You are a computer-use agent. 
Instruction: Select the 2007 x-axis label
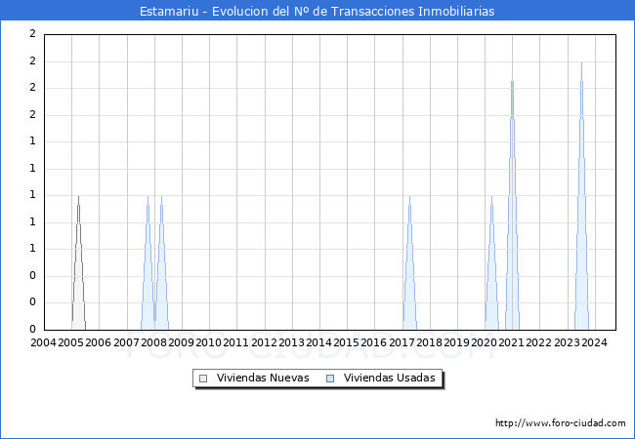(x=126, y=342)
